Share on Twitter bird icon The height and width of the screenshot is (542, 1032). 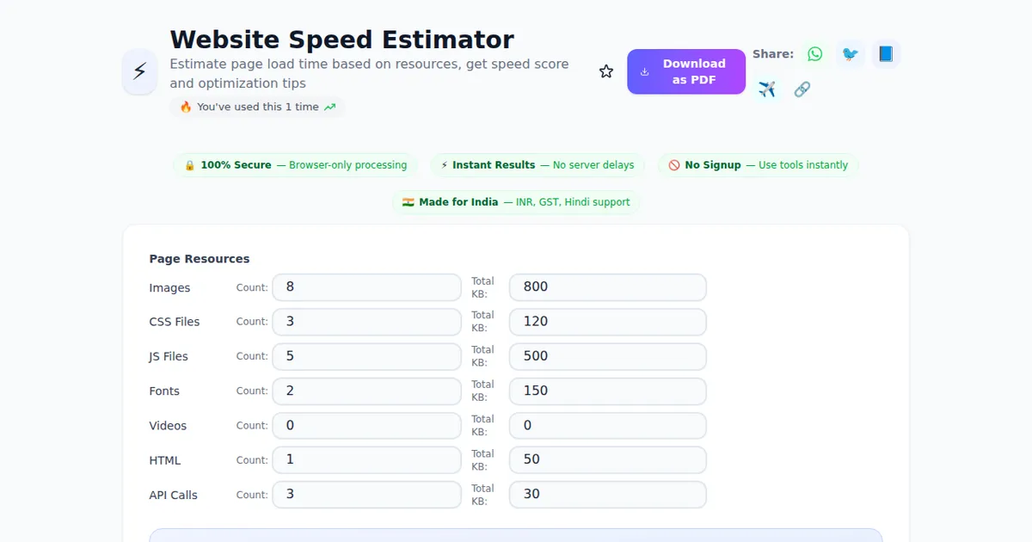click(x=850, y=54)
